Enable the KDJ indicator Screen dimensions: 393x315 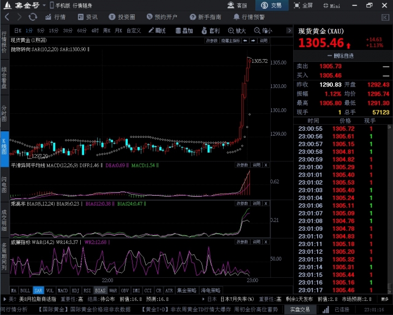coord(75,290)
